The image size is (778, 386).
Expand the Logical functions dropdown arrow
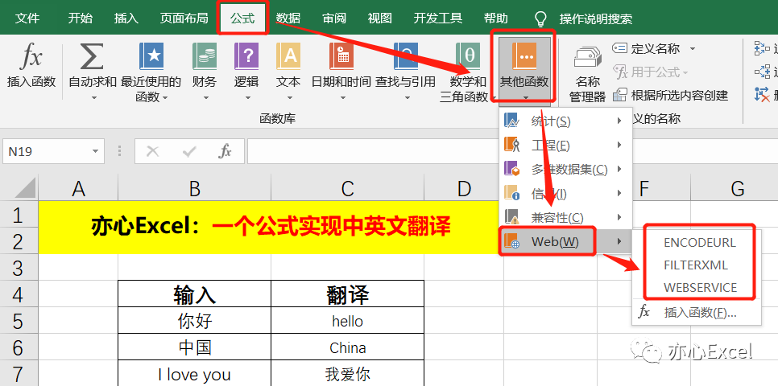coord(246,97)
